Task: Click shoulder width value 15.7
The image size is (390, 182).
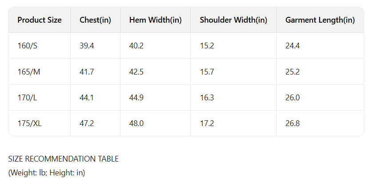Action: tap(207, 71)
